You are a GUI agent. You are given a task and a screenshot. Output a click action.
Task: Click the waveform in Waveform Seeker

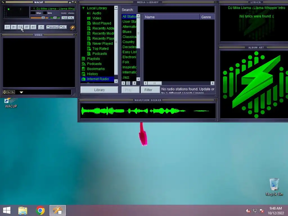point(148,111)
